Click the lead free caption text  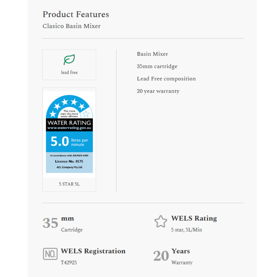(x=69, y=72)
